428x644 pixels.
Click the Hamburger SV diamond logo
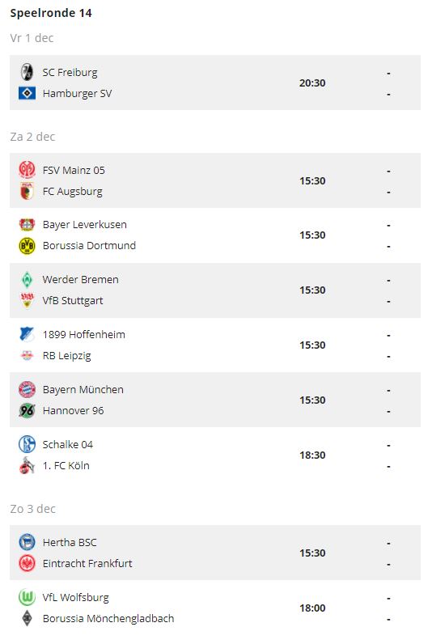tap(27, 93)
